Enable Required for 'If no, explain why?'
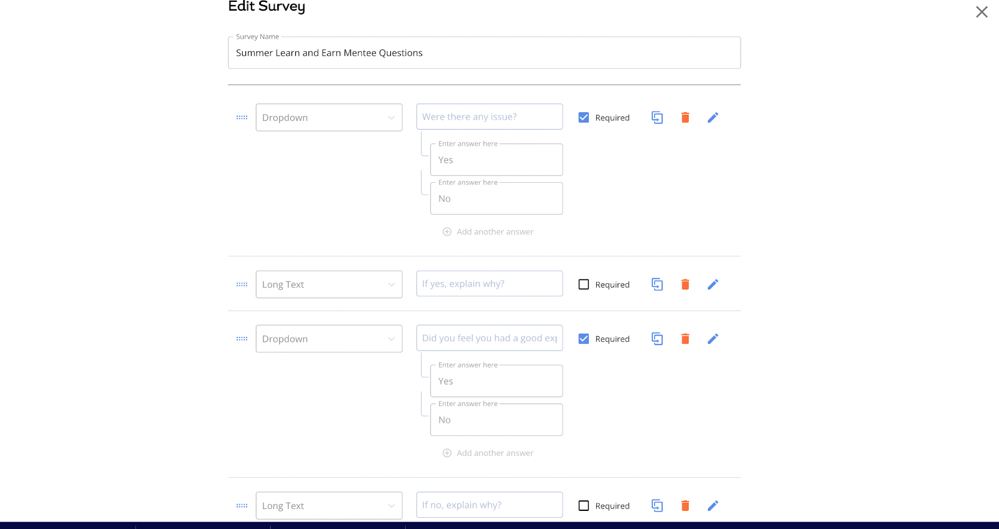The height and width of the screenshot is (529, 999). 584,505
